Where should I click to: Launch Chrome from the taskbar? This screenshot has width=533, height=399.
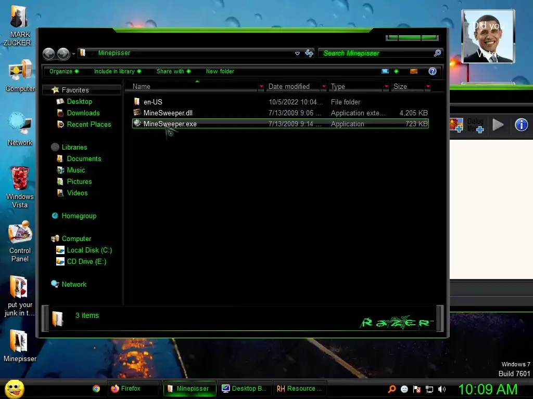[x=96, y=389]
